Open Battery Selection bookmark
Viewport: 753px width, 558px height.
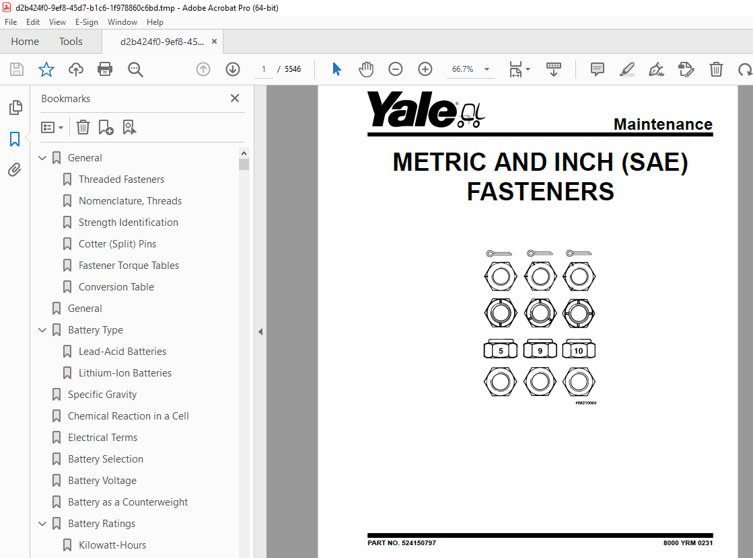[106, 459]
